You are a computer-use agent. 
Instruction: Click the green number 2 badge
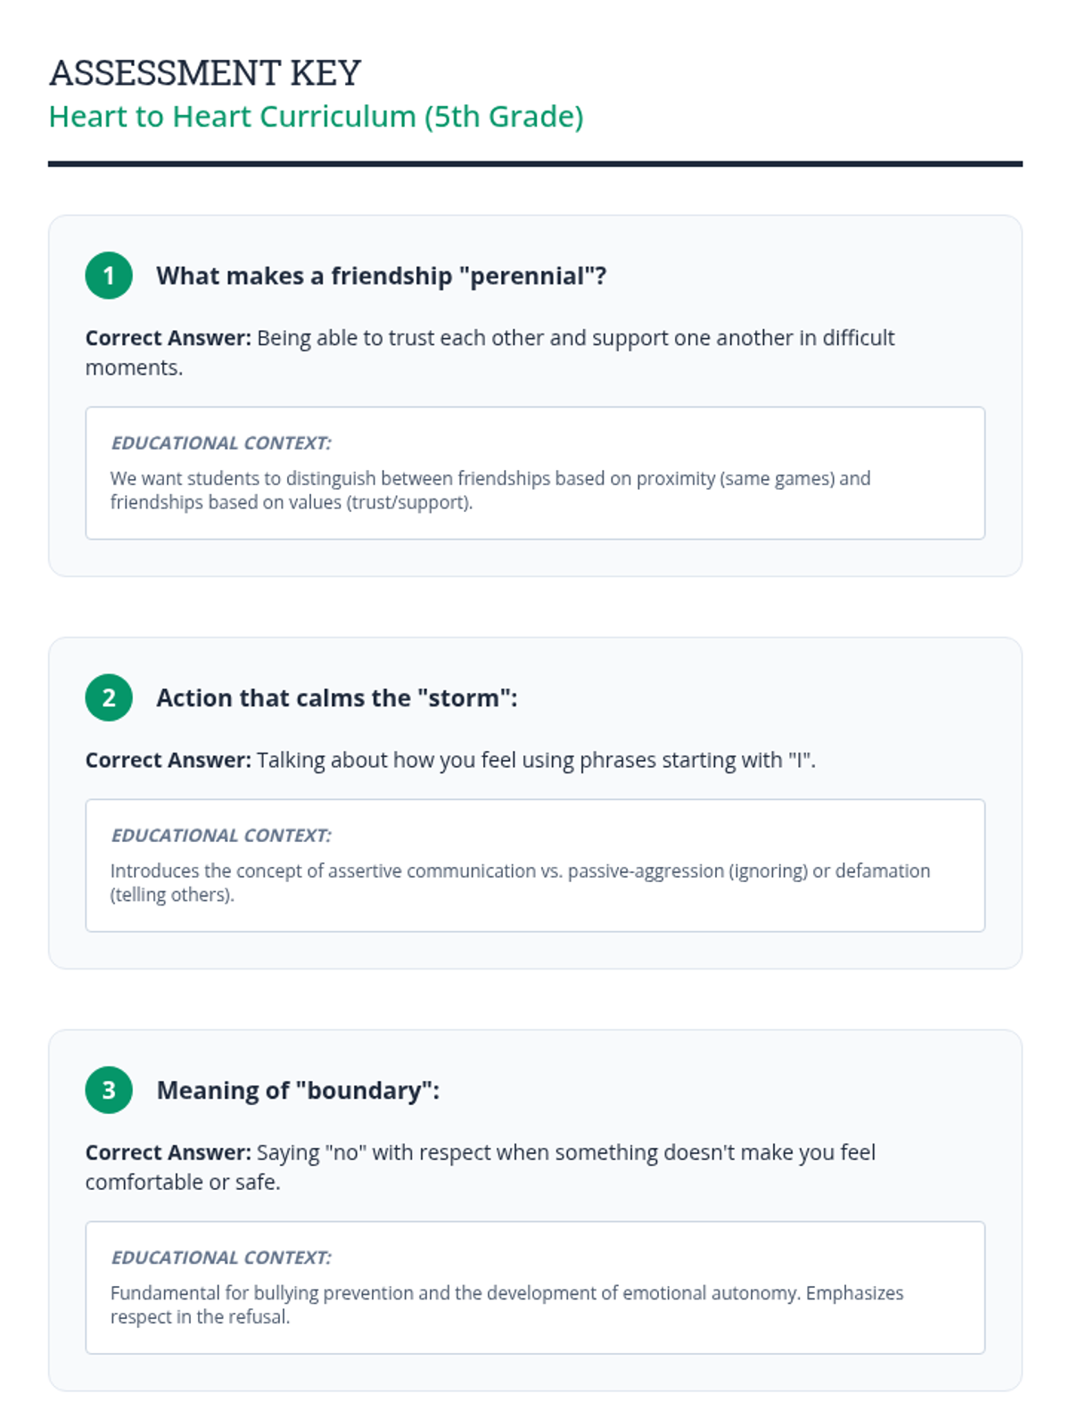click(109, 697)
